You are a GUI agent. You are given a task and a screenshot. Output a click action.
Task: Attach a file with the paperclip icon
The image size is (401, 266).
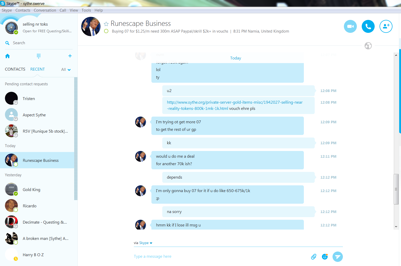coord(314,257)
